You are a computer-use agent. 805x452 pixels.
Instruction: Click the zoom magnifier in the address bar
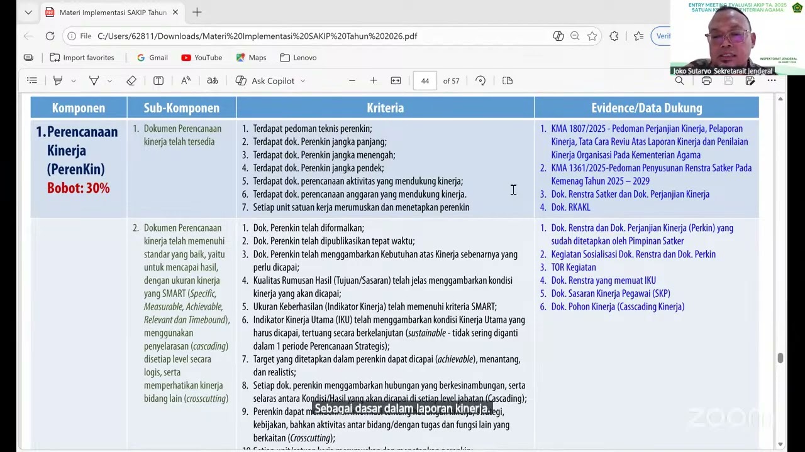(575, 36)
